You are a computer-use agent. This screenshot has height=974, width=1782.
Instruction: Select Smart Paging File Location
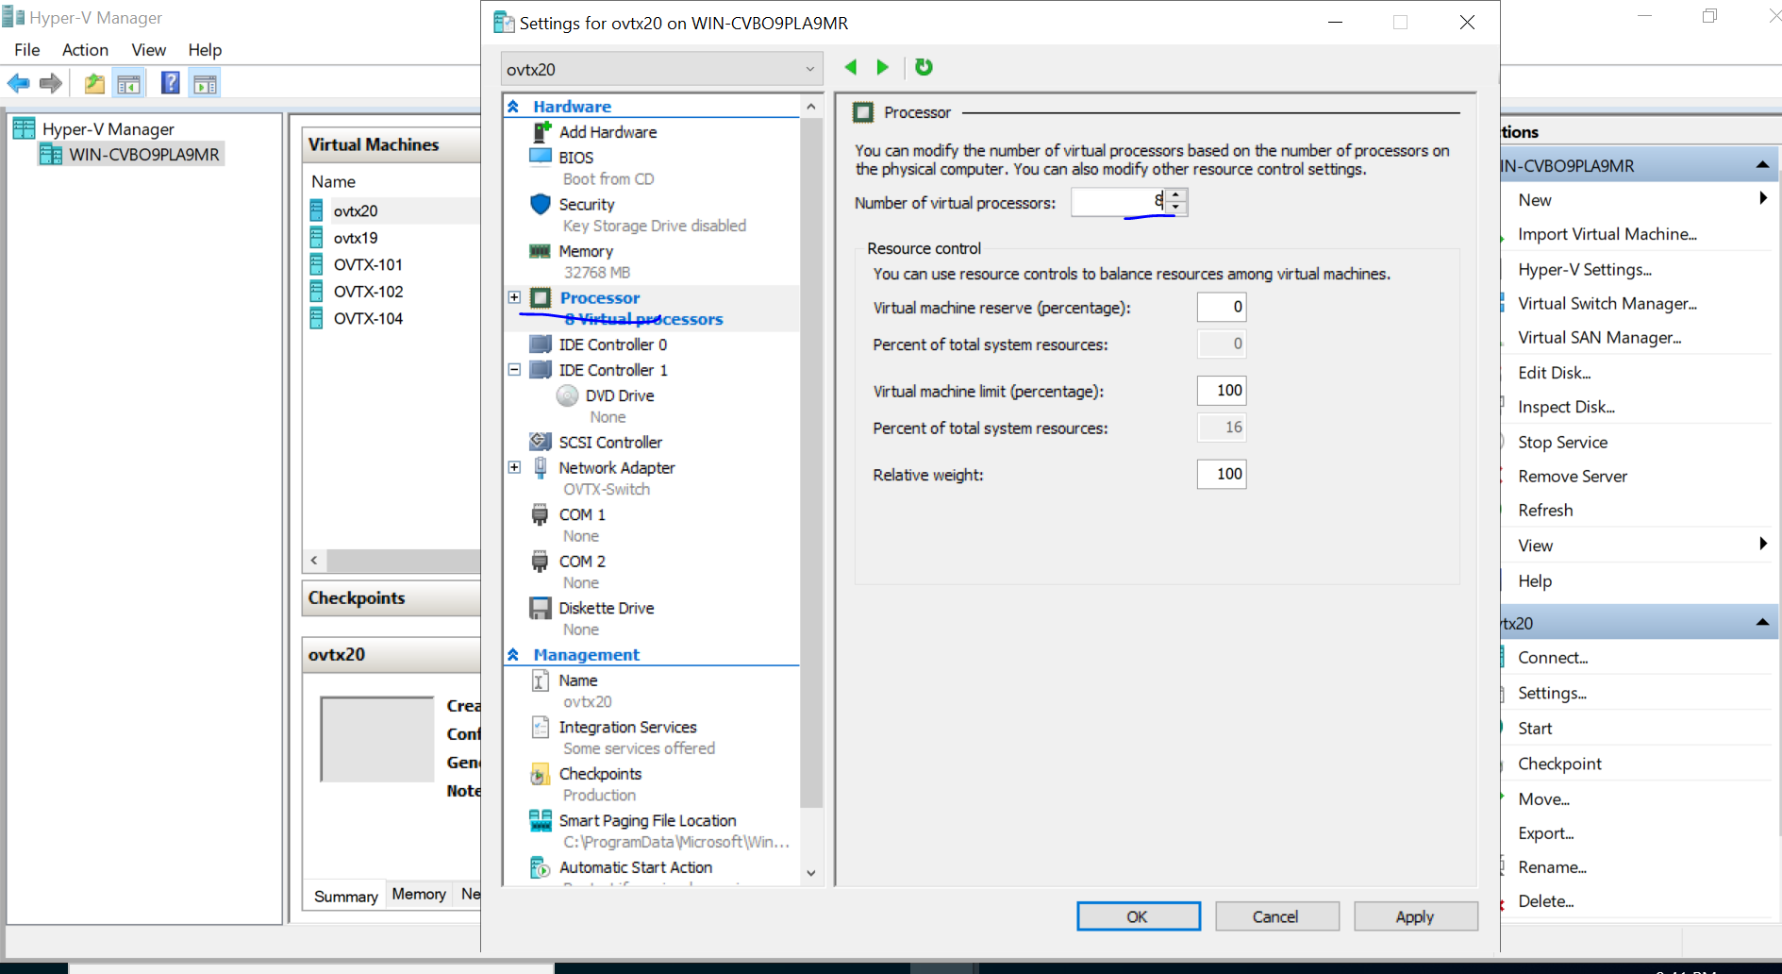[647, 820]
